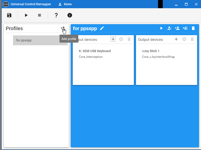Click the Add profile icon beside Profiles

click(62, 28)
